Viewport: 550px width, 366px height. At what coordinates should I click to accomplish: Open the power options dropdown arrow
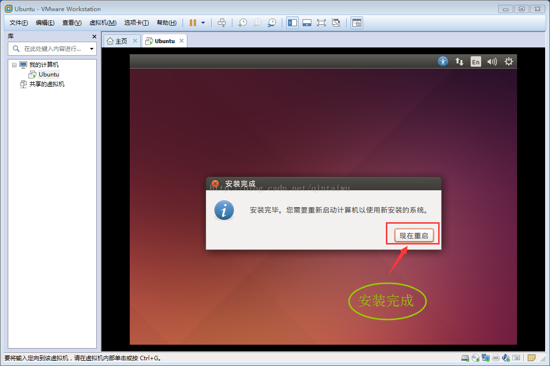point(203,23)
